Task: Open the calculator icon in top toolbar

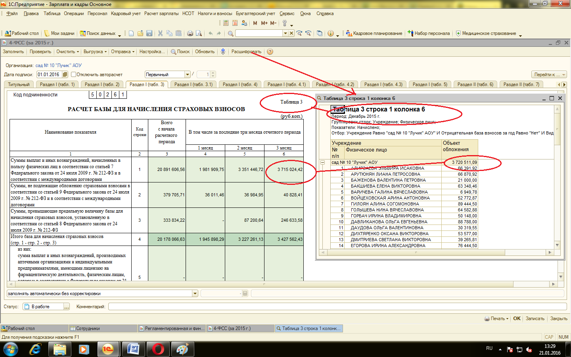Action: (226, 23)
